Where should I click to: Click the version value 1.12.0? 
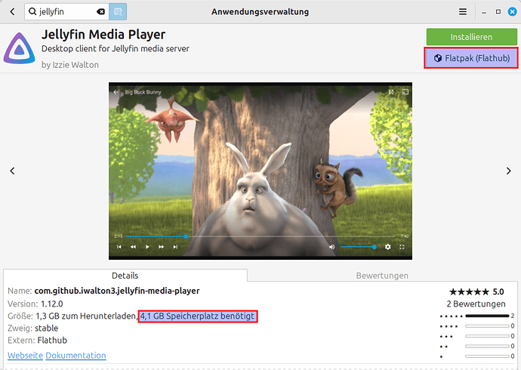tap(52, 304)
